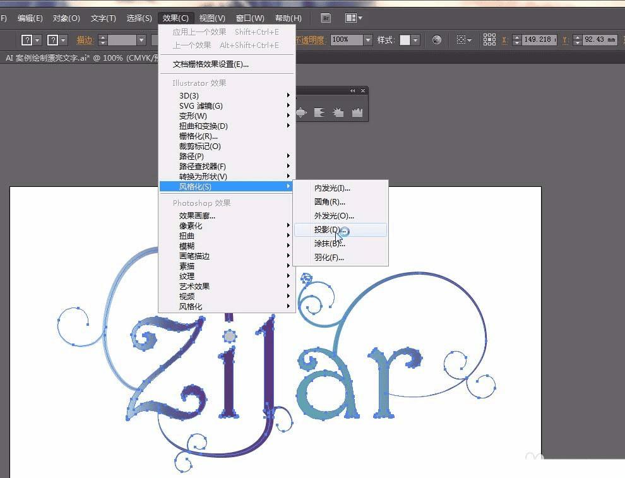Choose 羽化(F)... feather effect
This screenshot has height=478, width=625.
tap(340, 258)
